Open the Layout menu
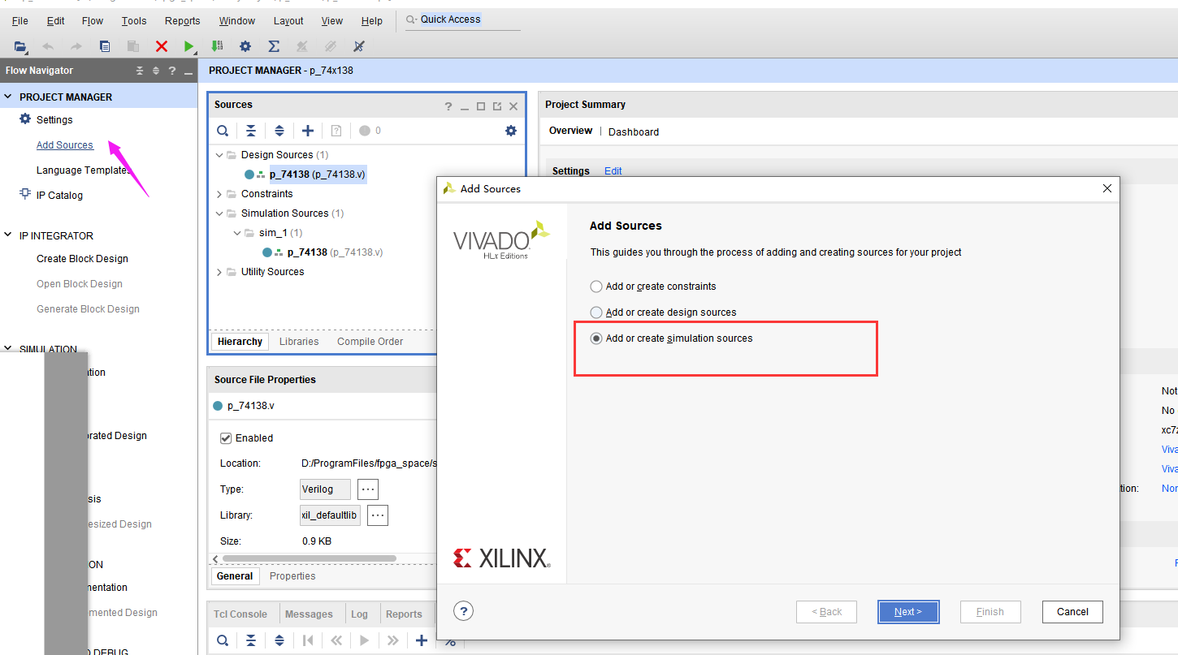Screen dimensions: 1178x655 (x=288, y=21)
